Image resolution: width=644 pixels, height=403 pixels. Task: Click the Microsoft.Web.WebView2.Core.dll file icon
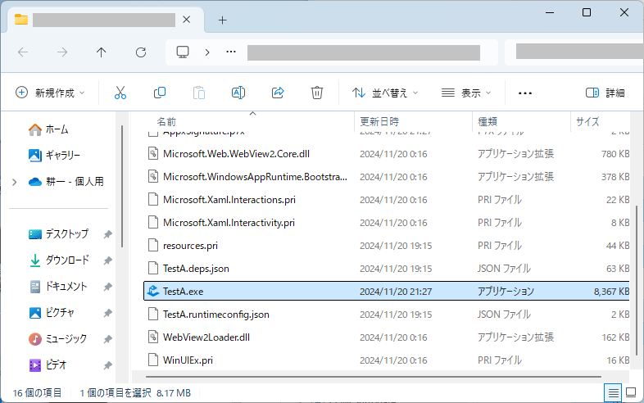point(153,154)
